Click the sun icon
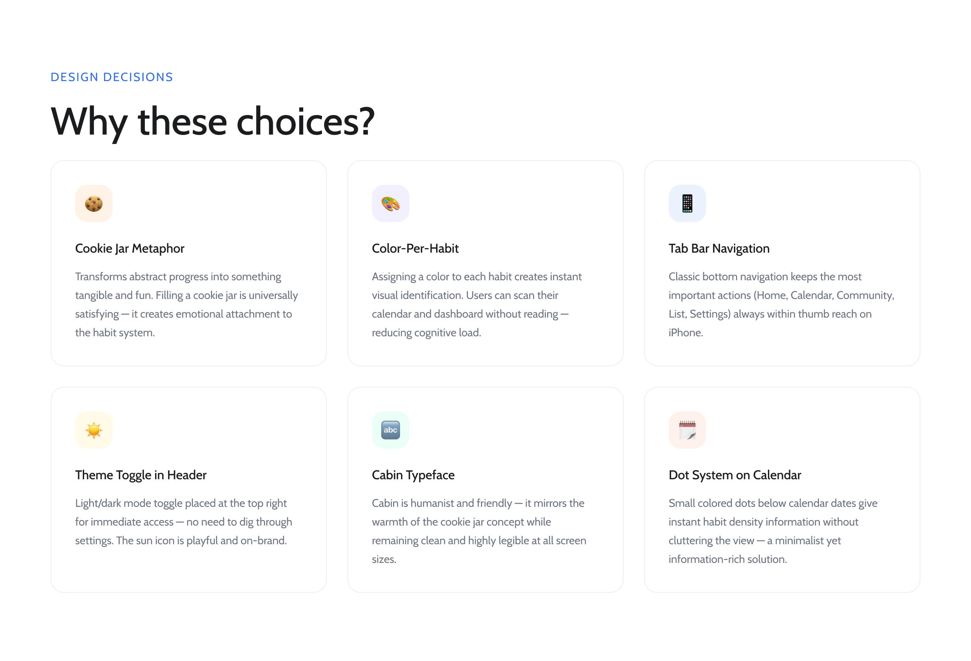Viewport: 971px width, 661px height. point(94,430)
